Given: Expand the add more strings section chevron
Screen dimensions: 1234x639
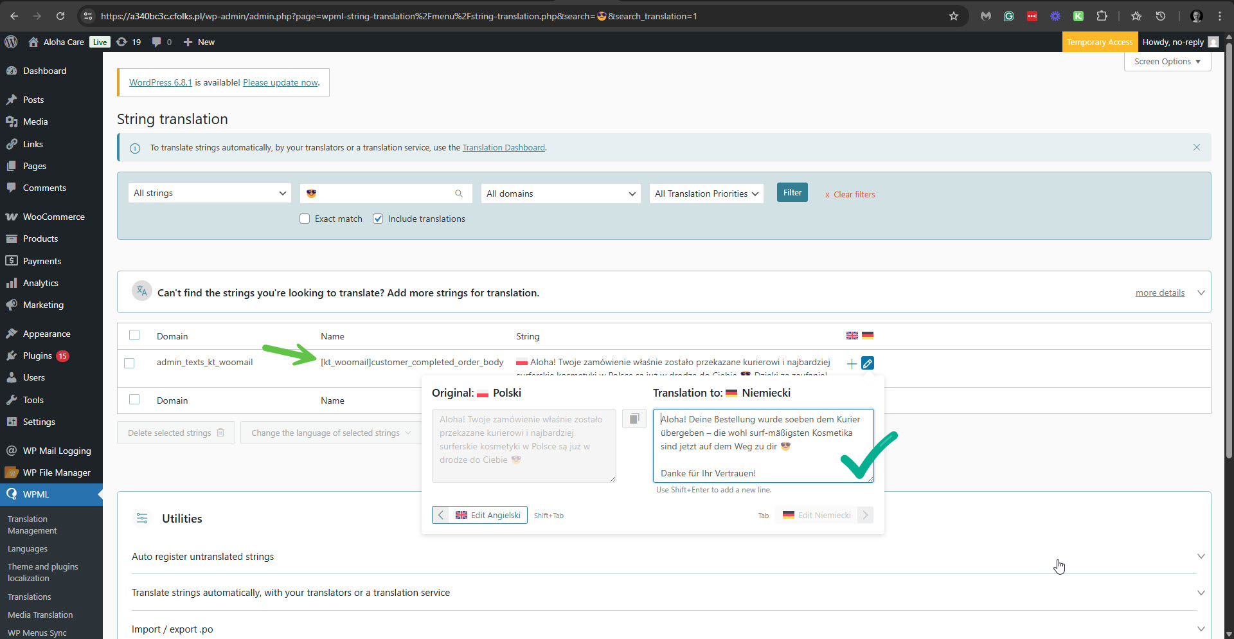Looking at the screenshot, I should [1201, 292].
